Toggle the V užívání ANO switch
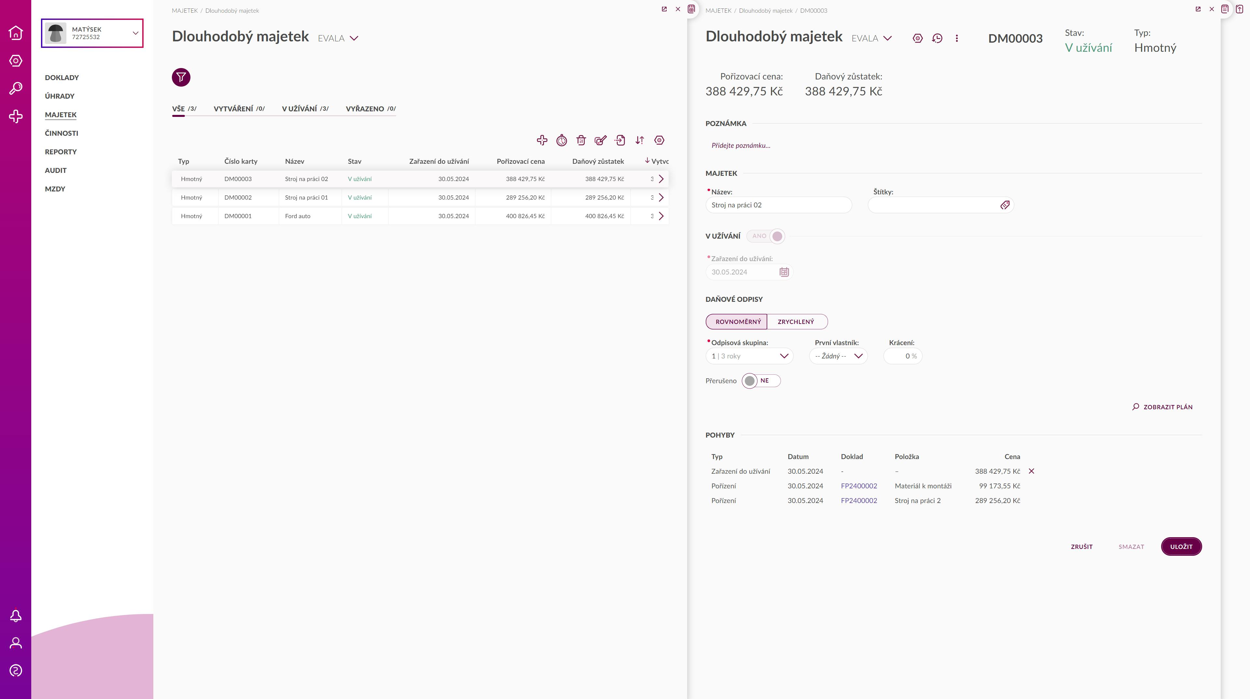 [x=766, y=236]
